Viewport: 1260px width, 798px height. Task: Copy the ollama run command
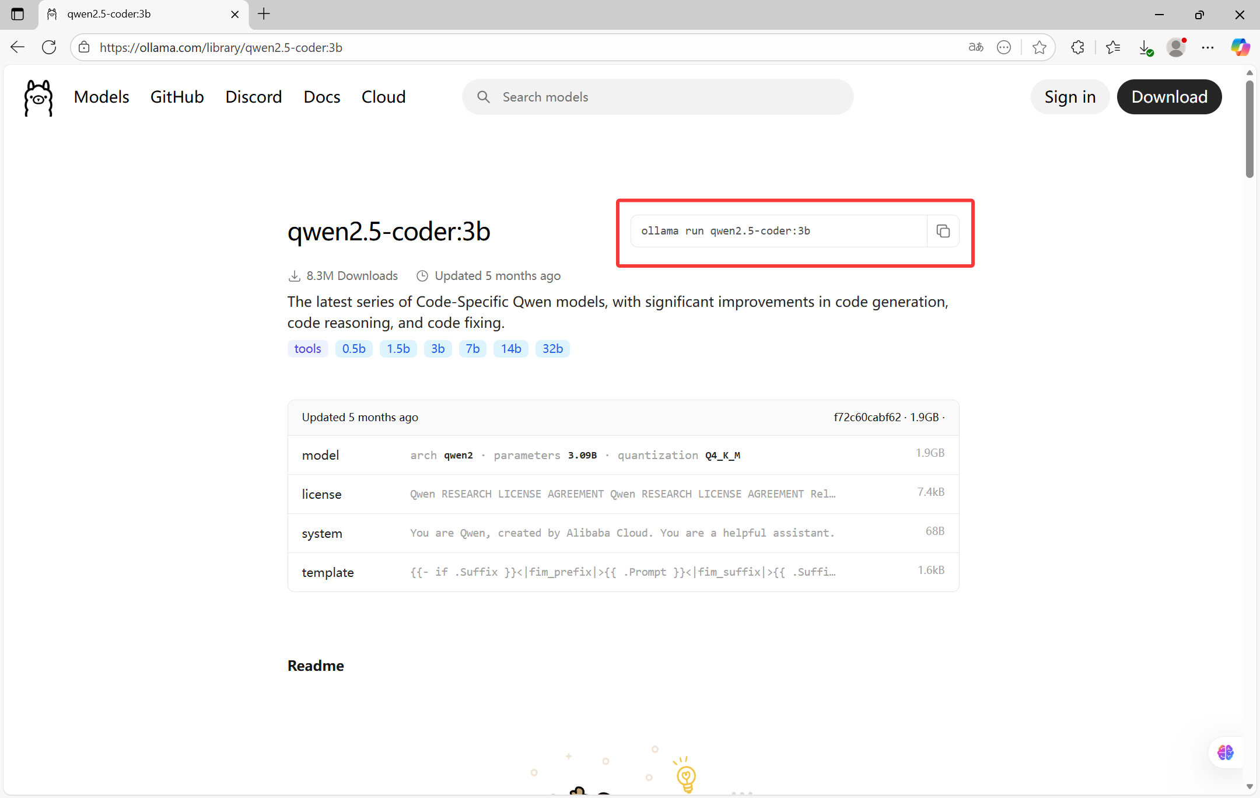coord(943,231)
